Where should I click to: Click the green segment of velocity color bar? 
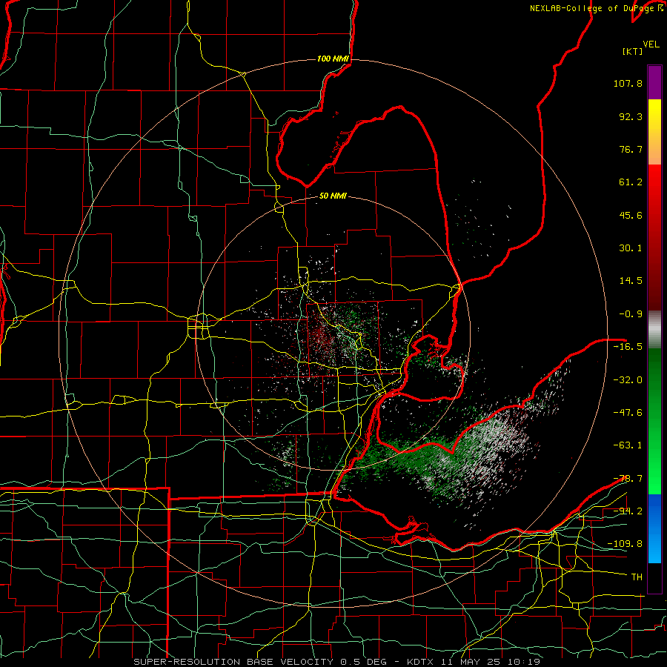click(654, 421)
